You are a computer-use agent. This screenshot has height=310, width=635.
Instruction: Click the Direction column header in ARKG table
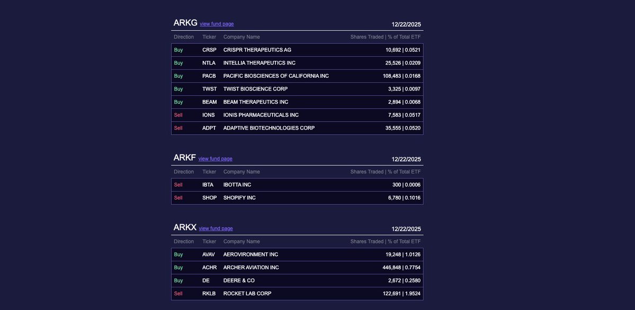[184, 37]
